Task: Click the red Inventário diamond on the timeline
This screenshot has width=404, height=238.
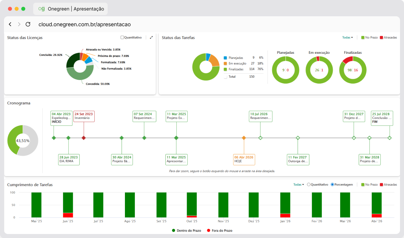Action: point(84,138)
